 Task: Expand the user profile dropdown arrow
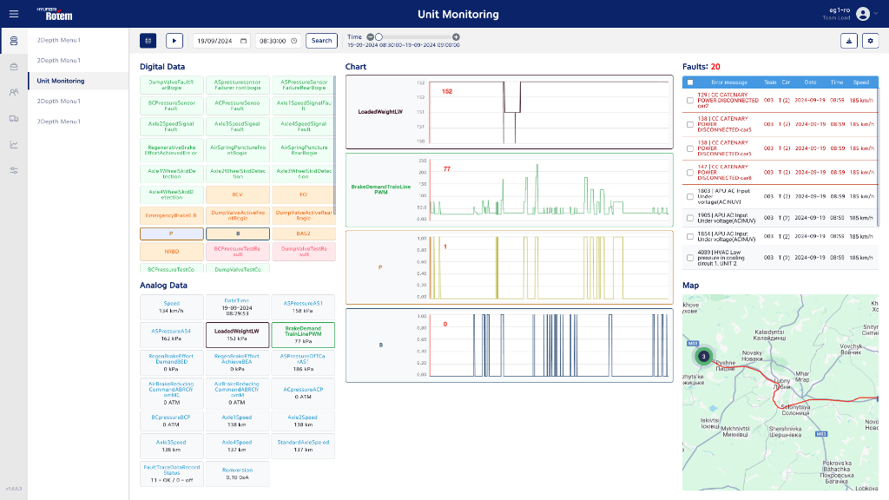(876, 14)
